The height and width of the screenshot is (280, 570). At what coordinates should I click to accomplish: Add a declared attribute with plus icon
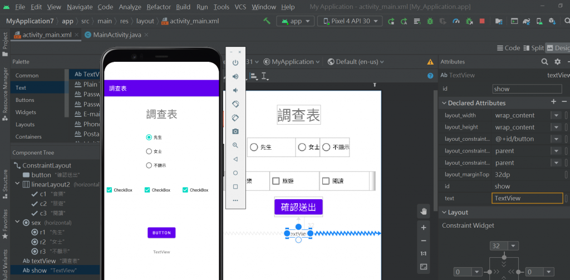point(554,102)
